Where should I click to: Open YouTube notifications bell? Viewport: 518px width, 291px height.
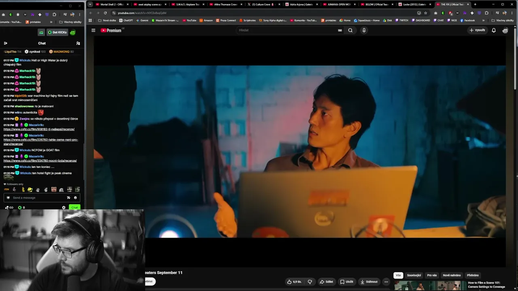coord(494,30)
